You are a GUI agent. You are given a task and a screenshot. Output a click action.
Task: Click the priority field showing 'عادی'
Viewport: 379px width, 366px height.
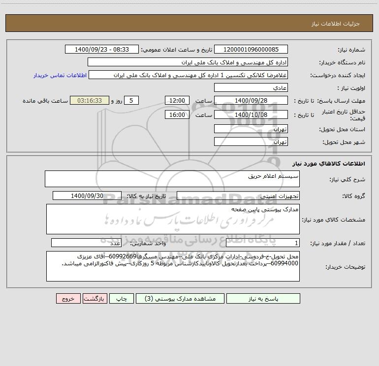point(251,87)
